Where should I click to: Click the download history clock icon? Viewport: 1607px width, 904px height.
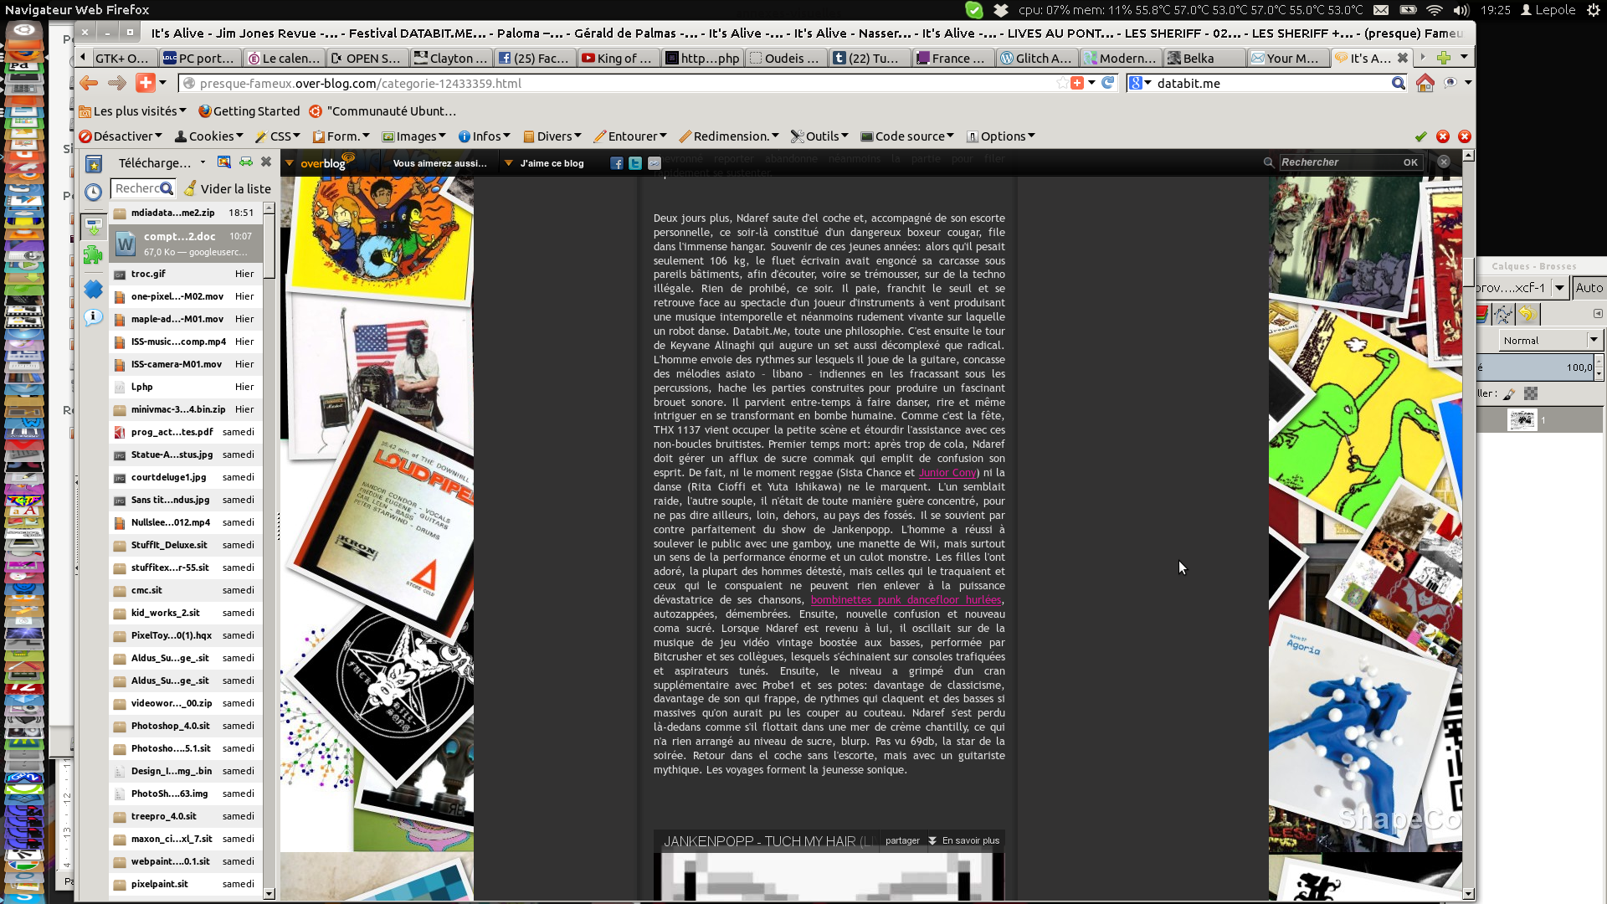(x=93, y=192)
